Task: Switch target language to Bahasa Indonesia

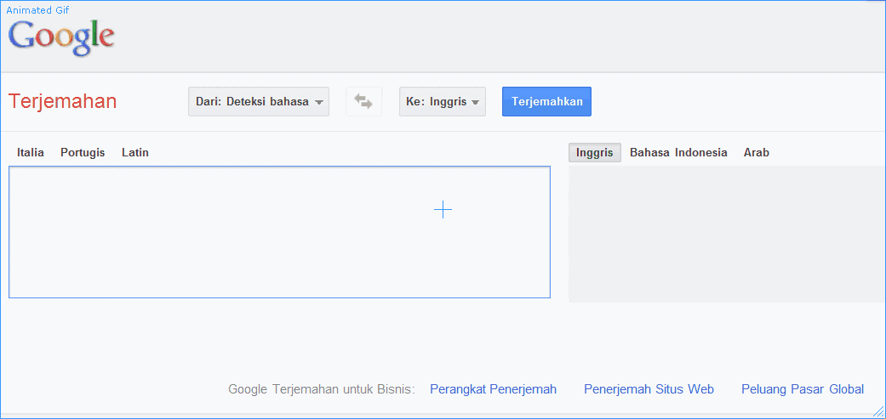Action: pyautogui.click(x=678, y=152)
